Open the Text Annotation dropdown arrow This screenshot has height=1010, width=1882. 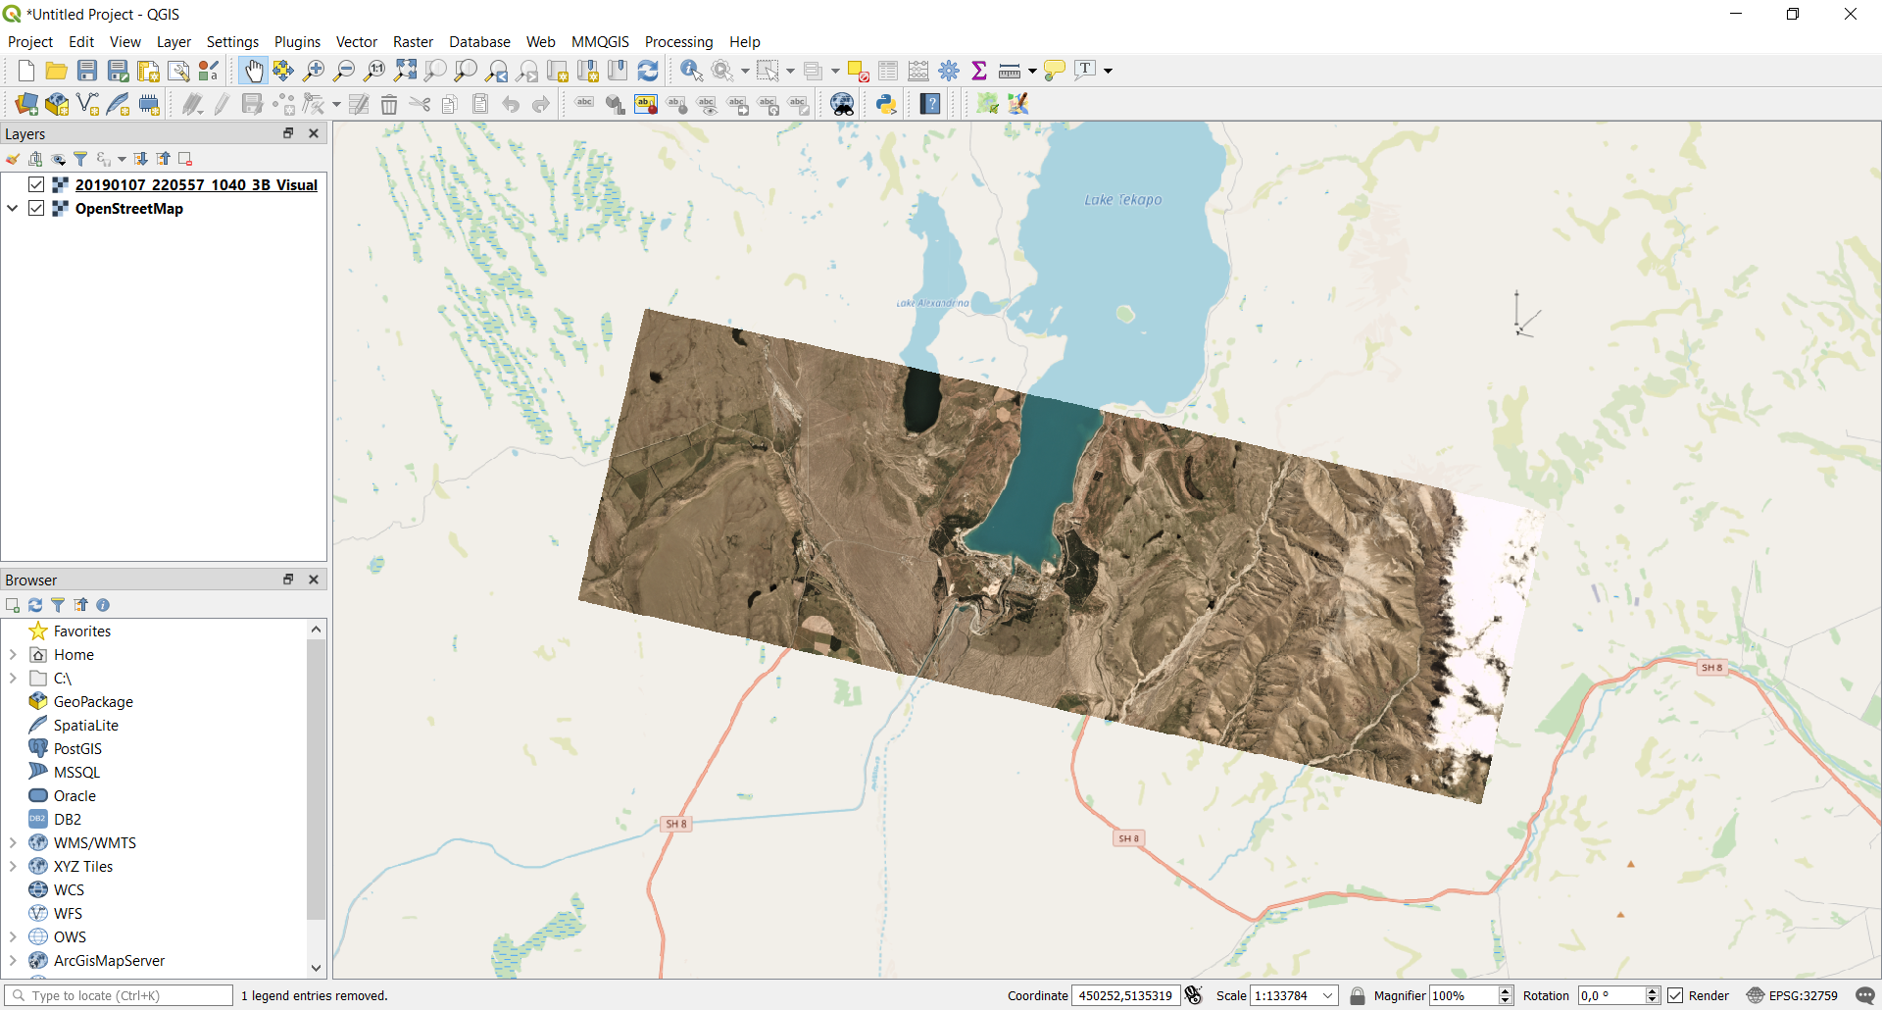pyautogui.click(x=1109, y=71)
